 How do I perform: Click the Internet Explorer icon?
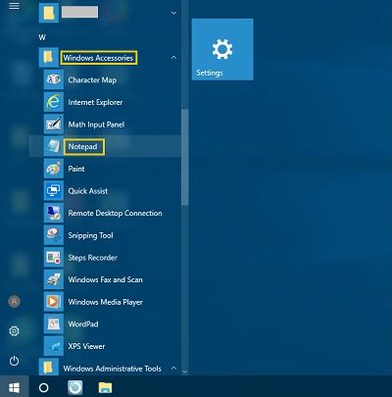[54, 102]
